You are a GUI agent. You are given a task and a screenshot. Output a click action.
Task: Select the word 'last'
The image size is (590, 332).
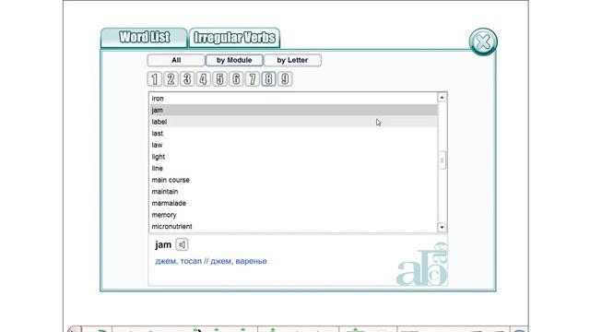point(293,134)
